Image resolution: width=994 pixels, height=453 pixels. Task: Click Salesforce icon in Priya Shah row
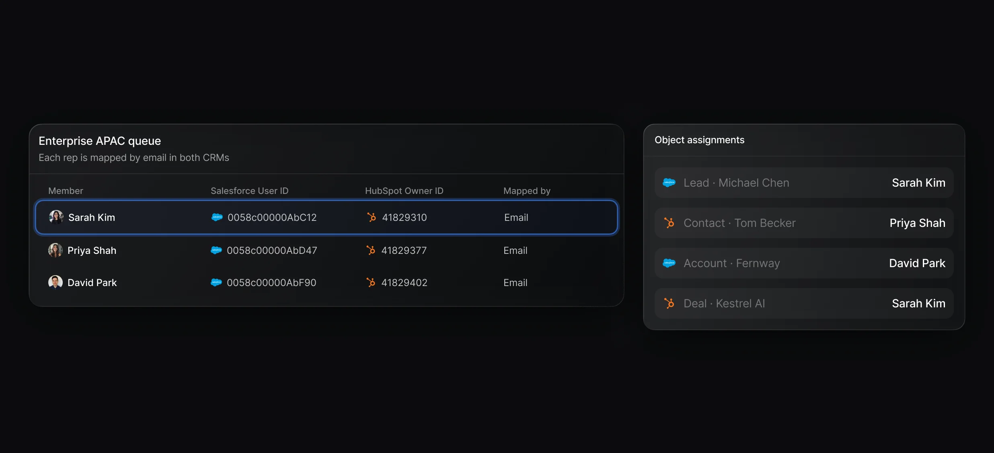[x=216, y=250]
